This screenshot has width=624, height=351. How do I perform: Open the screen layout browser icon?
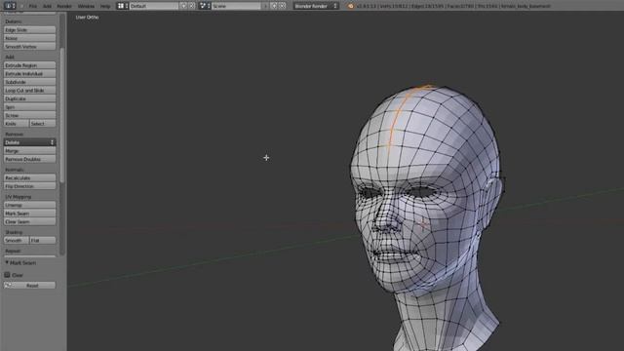click(122, 6)
